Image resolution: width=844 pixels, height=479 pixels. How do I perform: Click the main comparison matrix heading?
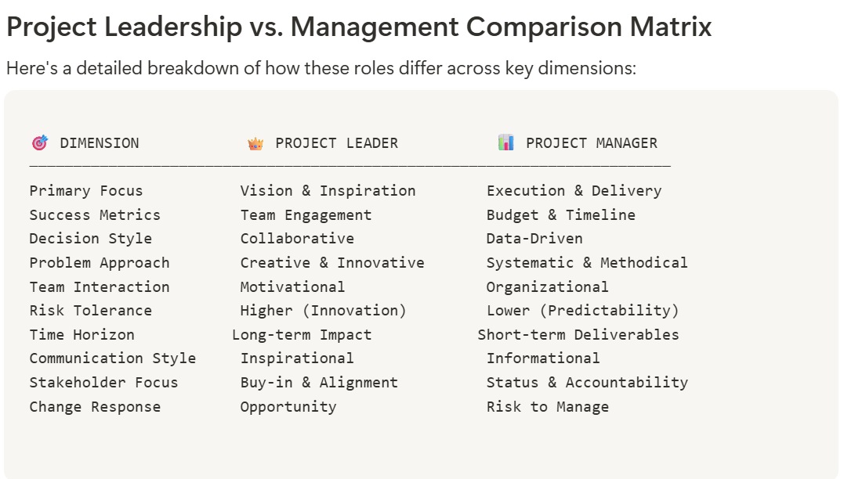(358, 27)
